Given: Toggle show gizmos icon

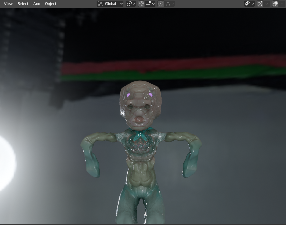Looking at the screenshot, I should [260, 4].
